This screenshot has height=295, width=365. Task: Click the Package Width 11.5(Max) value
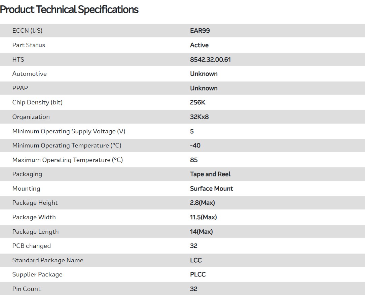(x=203, y=217)
